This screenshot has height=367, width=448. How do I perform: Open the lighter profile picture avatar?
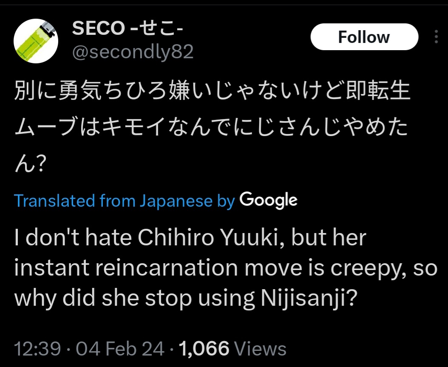(x=35, y=41)
